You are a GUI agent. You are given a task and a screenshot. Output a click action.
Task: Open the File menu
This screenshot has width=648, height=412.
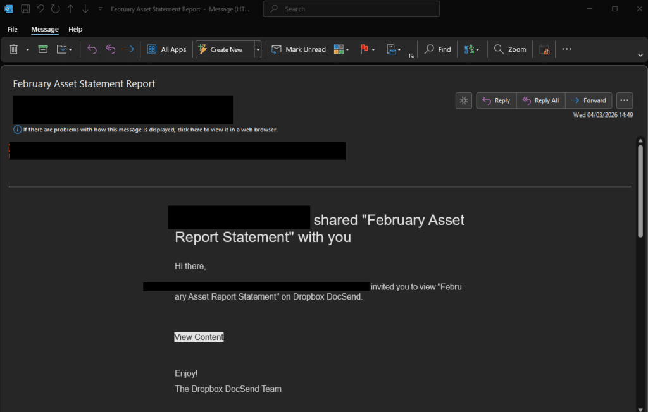pos(13,29)
